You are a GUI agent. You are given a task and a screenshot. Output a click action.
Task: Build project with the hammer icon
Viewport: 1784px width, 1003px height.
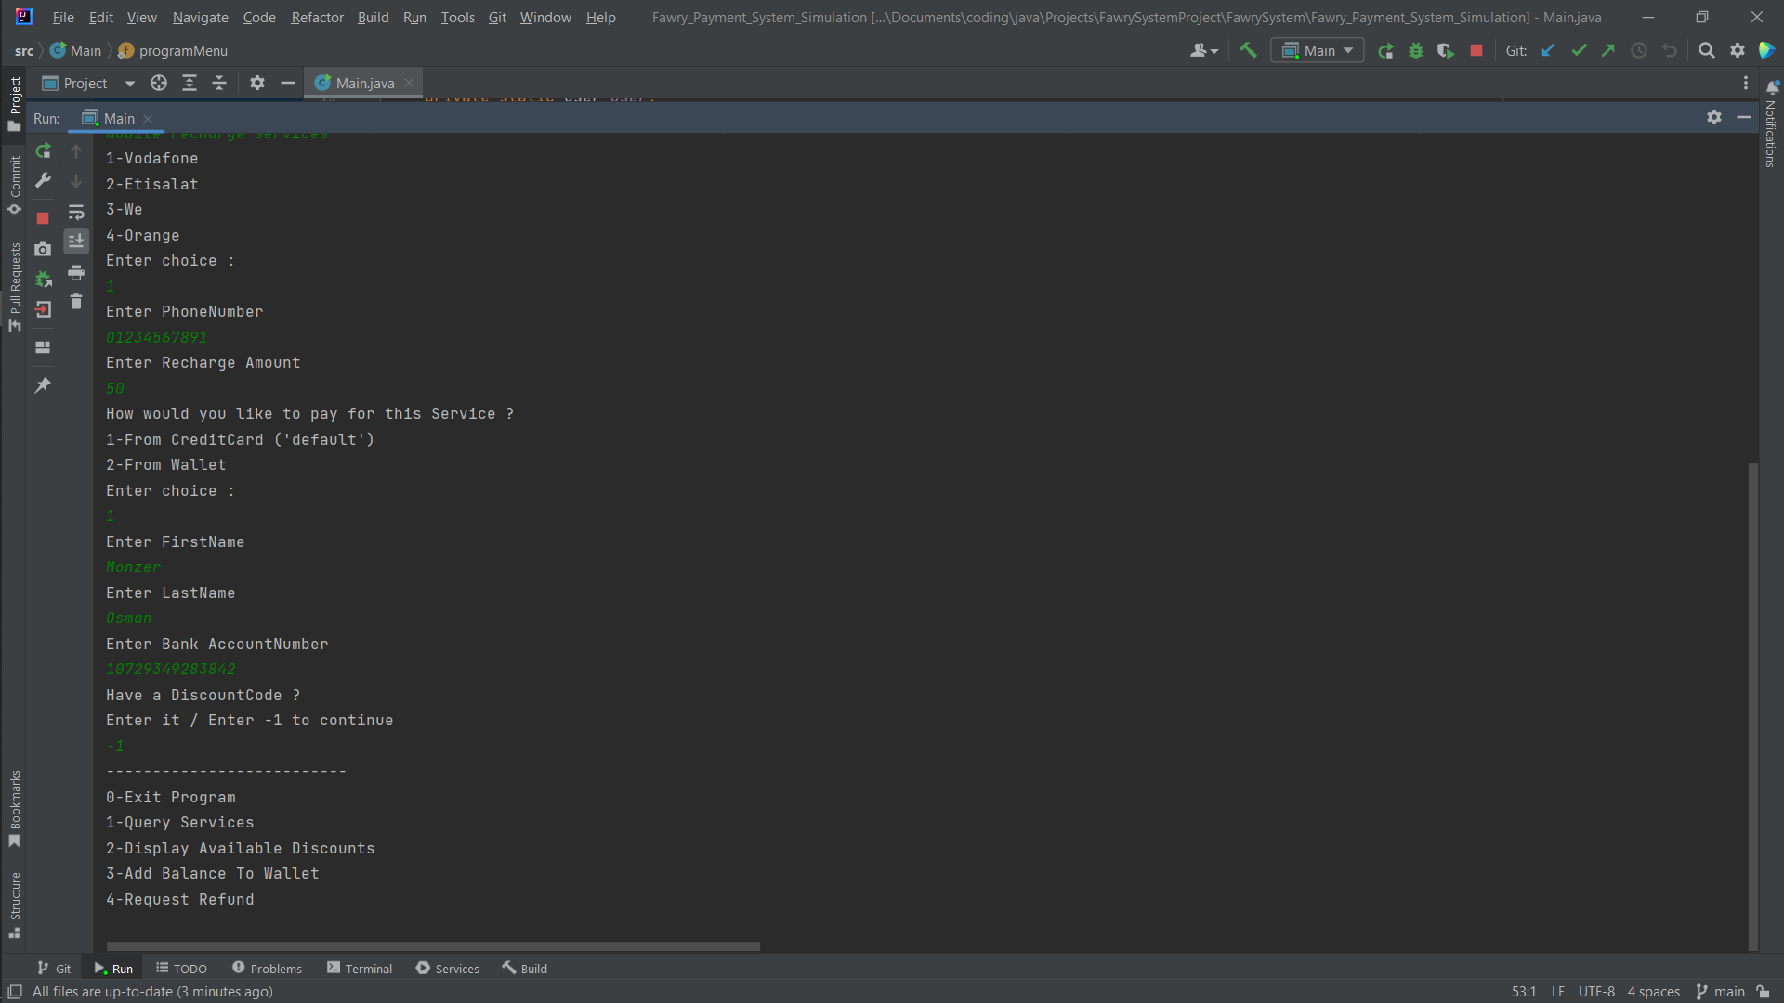pos(1248,50)
